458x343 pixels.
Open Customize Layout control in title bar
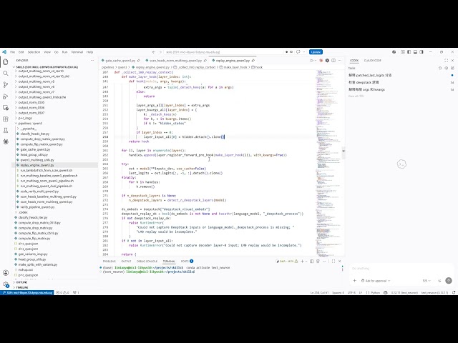[x=403, y=52]
